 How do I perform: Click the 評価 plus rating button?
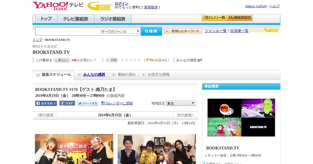[x=112, y=60]
